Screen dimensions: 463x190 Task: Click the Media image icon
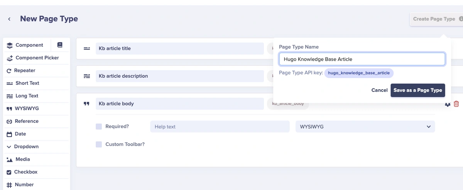(x=10, y=159)
